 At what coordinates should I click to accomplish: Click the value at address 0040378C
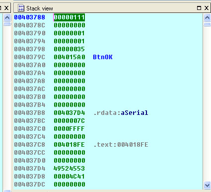70,25
